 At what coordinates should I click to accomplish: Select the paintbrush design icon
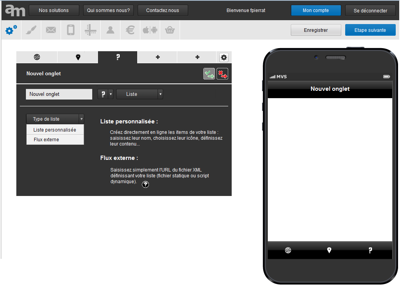[31, 30]
